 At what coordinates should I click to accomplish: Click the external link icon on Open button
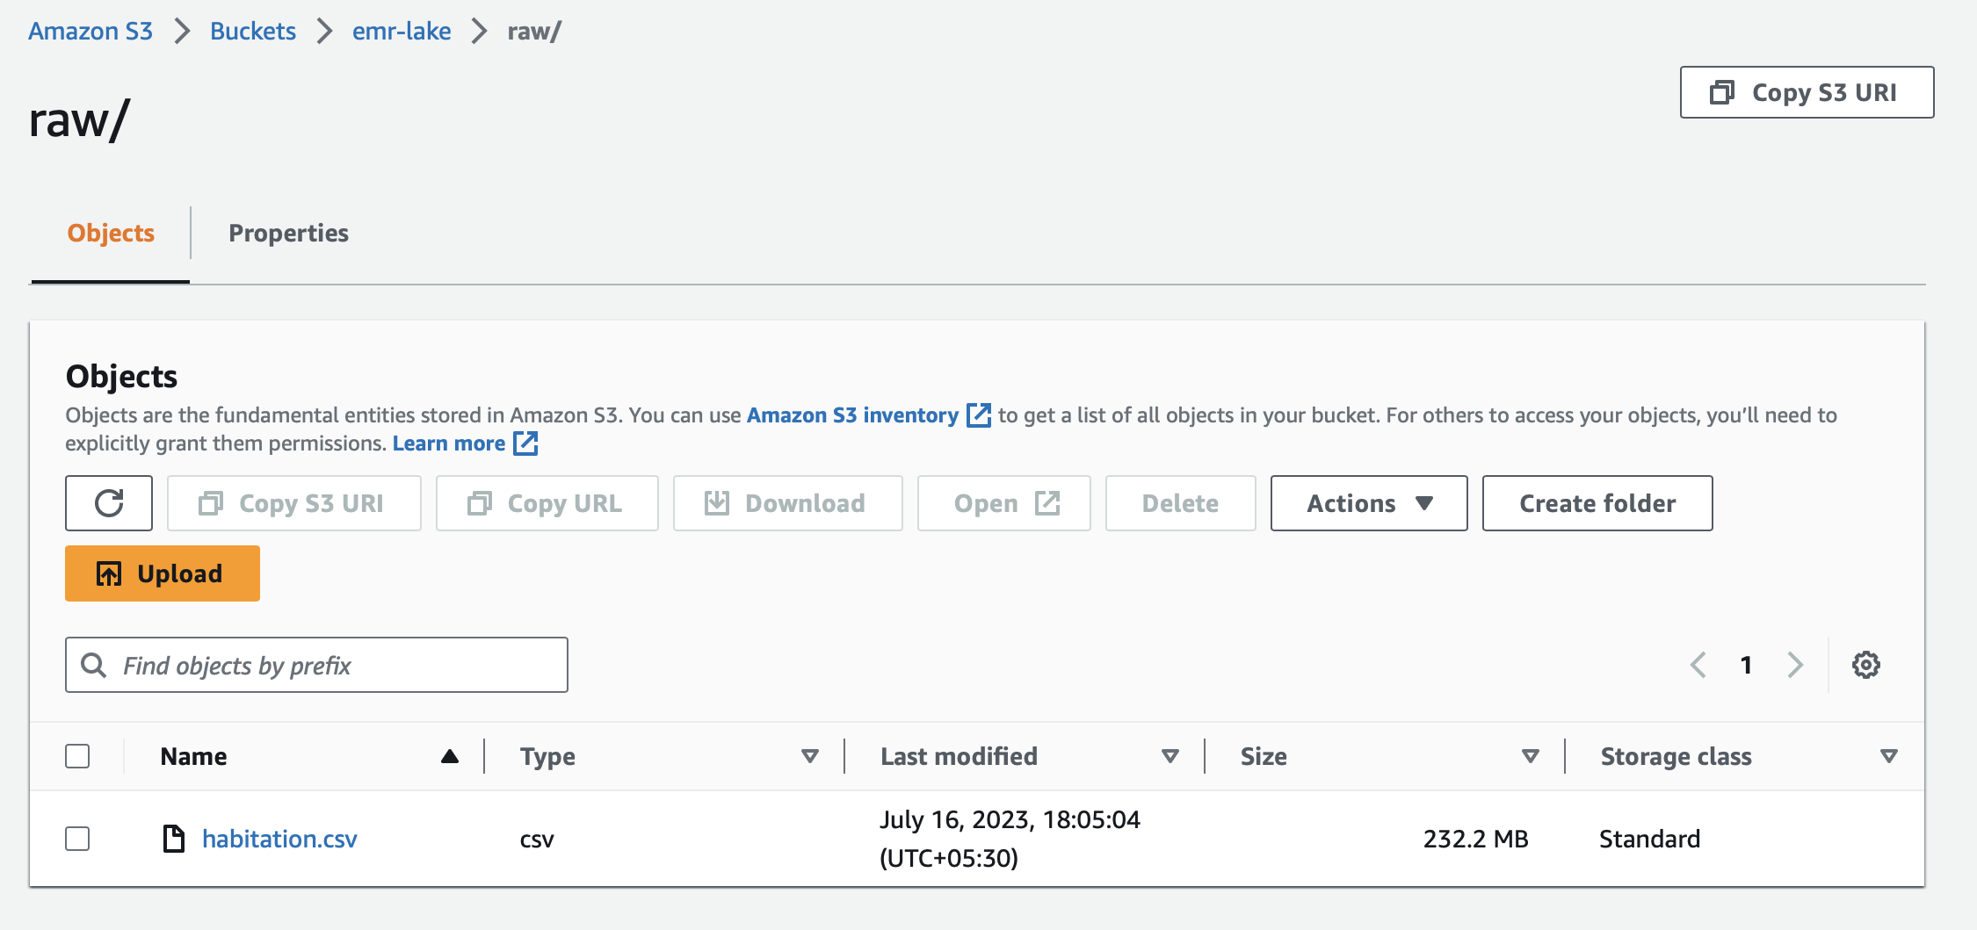click(1047, 502)
